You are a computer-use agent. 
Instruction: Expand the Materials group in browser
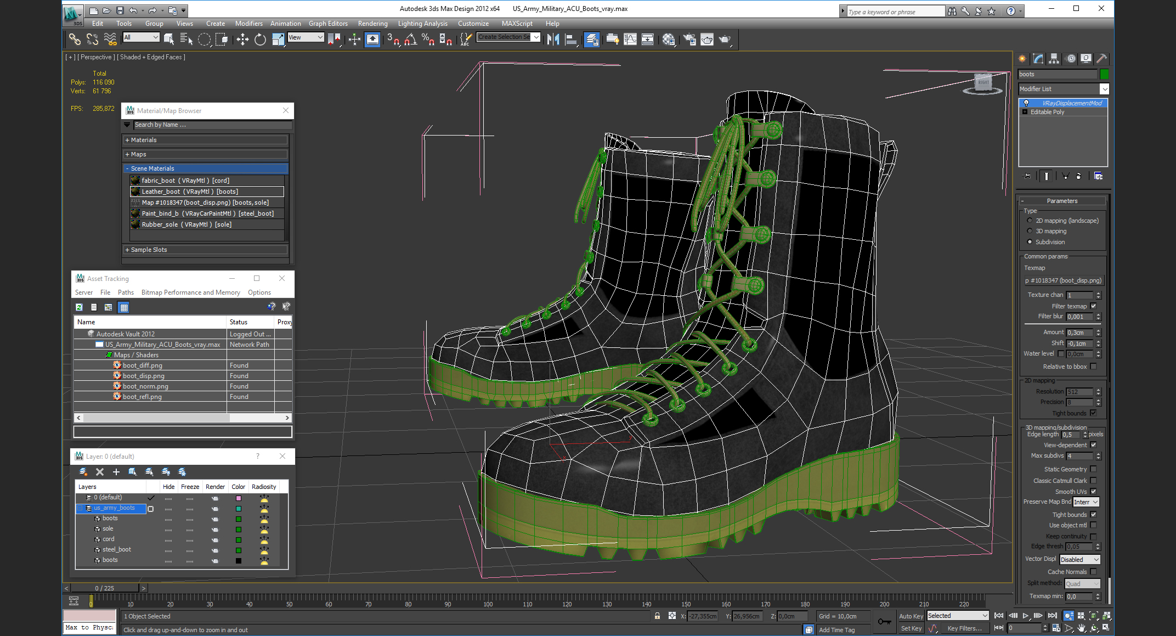point(206,140)
